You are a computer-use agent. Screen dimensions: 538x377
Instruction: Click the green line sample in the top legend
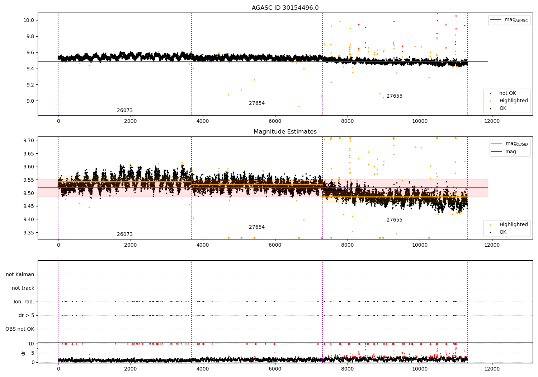496,20
